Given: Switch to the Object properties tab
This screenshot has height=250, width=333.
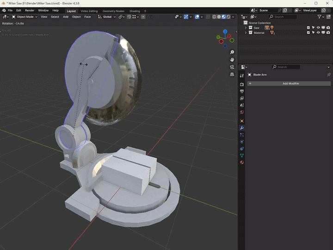Looking at the screenshot, I should coord(242,121).
